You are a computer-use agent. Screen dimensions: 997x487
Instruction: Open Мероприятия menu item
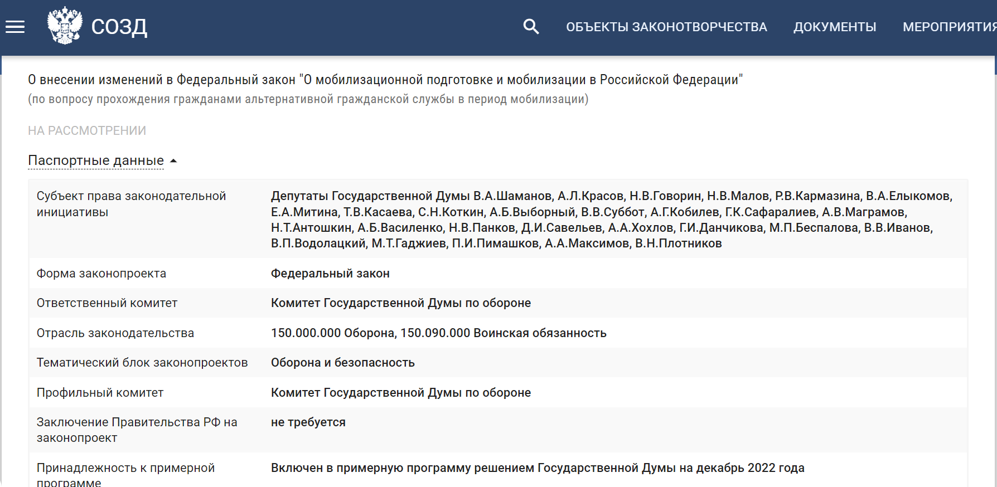point(950,27)
